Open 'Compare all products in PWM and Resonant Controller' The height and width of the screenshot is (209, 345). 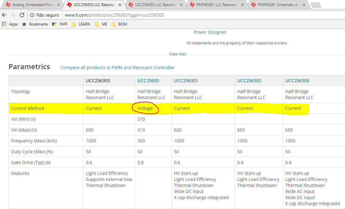click(117, 68)
